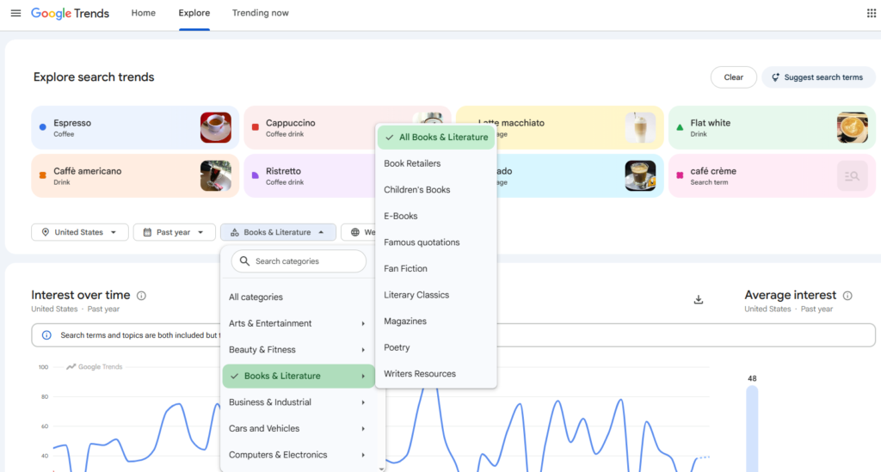
Task: Expand the Cars and Vehicles submenu arrow
Action: coord(363,429)
